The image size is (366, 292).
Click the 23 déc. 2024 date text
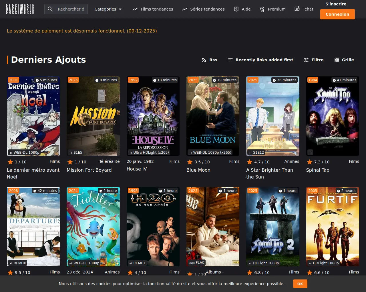pyautogui.click(x=80, y=272)
